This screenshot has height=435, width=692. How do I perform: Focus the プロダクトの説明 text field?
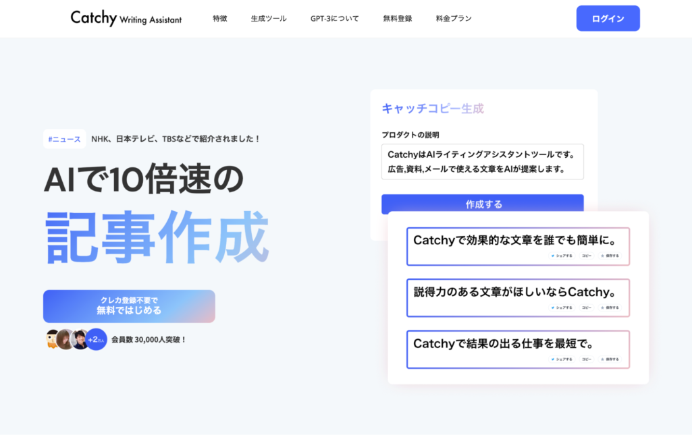(482, 162)
